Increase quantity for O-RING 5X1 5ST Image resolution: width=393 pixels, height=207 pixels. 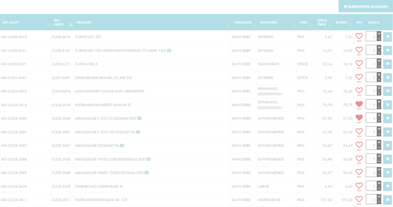click(379, 34)
